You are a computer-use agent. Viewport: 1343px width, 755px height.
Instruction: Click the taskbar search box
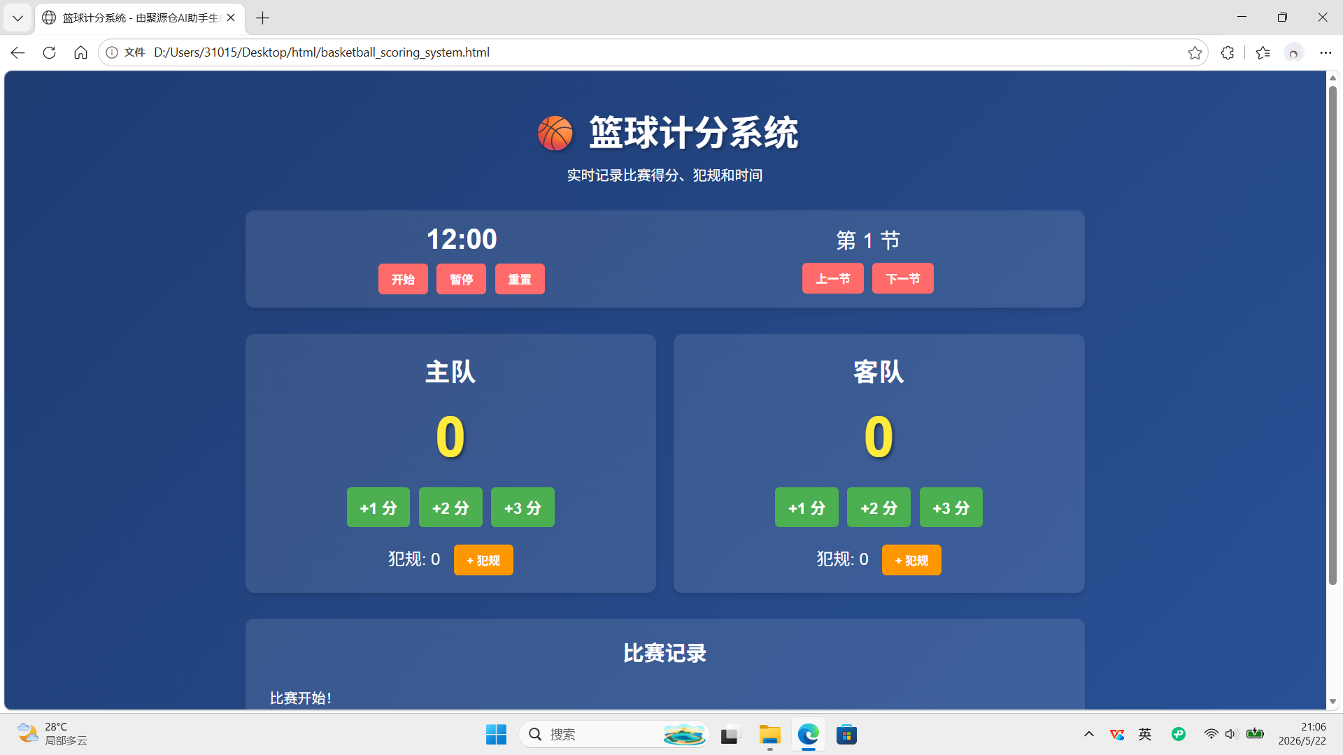tap(614, 735)
